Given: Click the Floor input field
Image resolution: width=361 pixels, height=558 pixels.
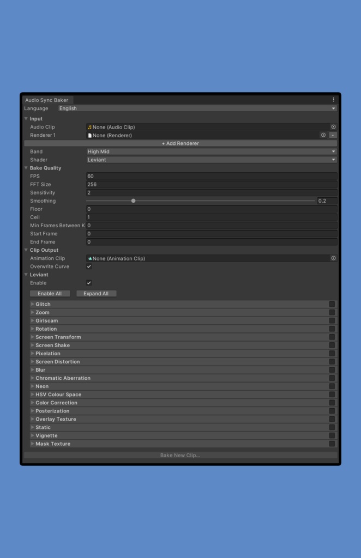Looking at the screenshot, I should 212,209.
